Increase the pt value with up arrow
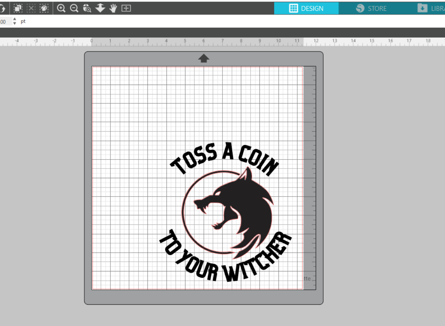This screenshot has width=445, height=326. (15, 19)
